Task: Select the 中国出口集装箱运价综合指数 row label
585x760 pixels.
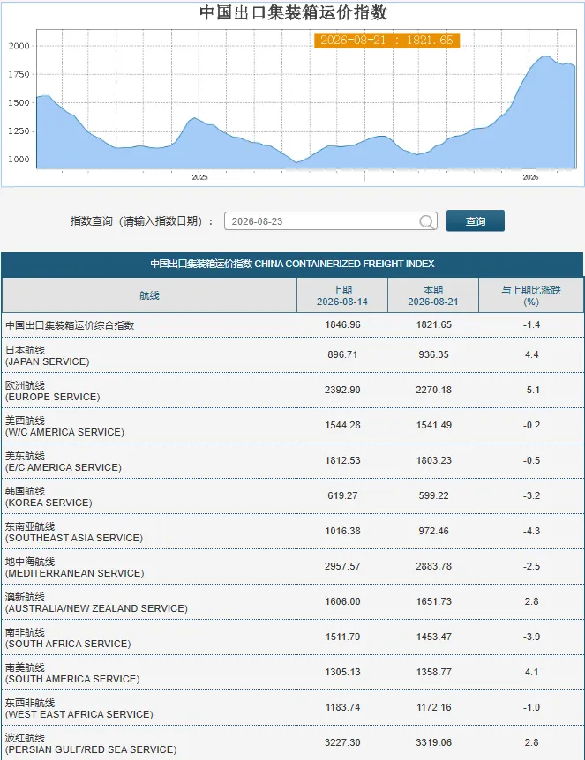Action: 70,325
